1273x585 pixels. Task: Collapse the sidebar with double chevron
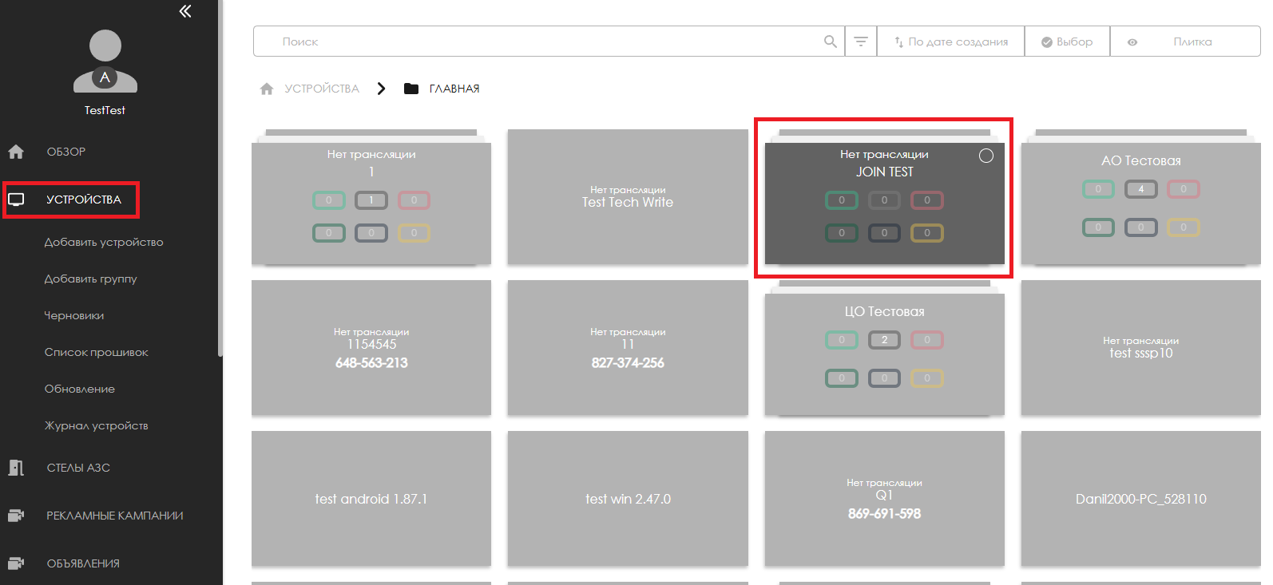[x=185, y=11]
